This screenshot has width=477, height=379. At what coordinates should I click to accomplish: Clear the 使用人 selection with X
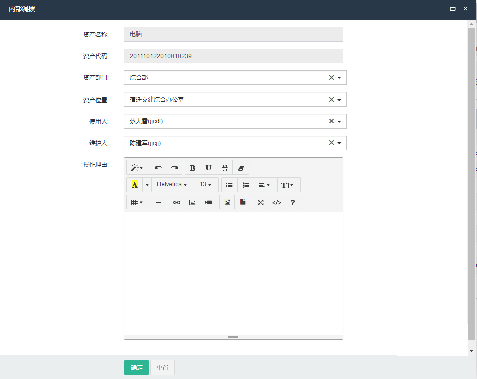click(331, 121)
